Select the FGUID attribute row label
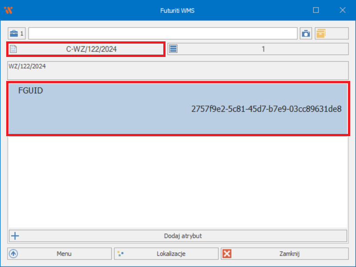Image resolution: width=356 pixels, height=267 pixels. point(31,91)
